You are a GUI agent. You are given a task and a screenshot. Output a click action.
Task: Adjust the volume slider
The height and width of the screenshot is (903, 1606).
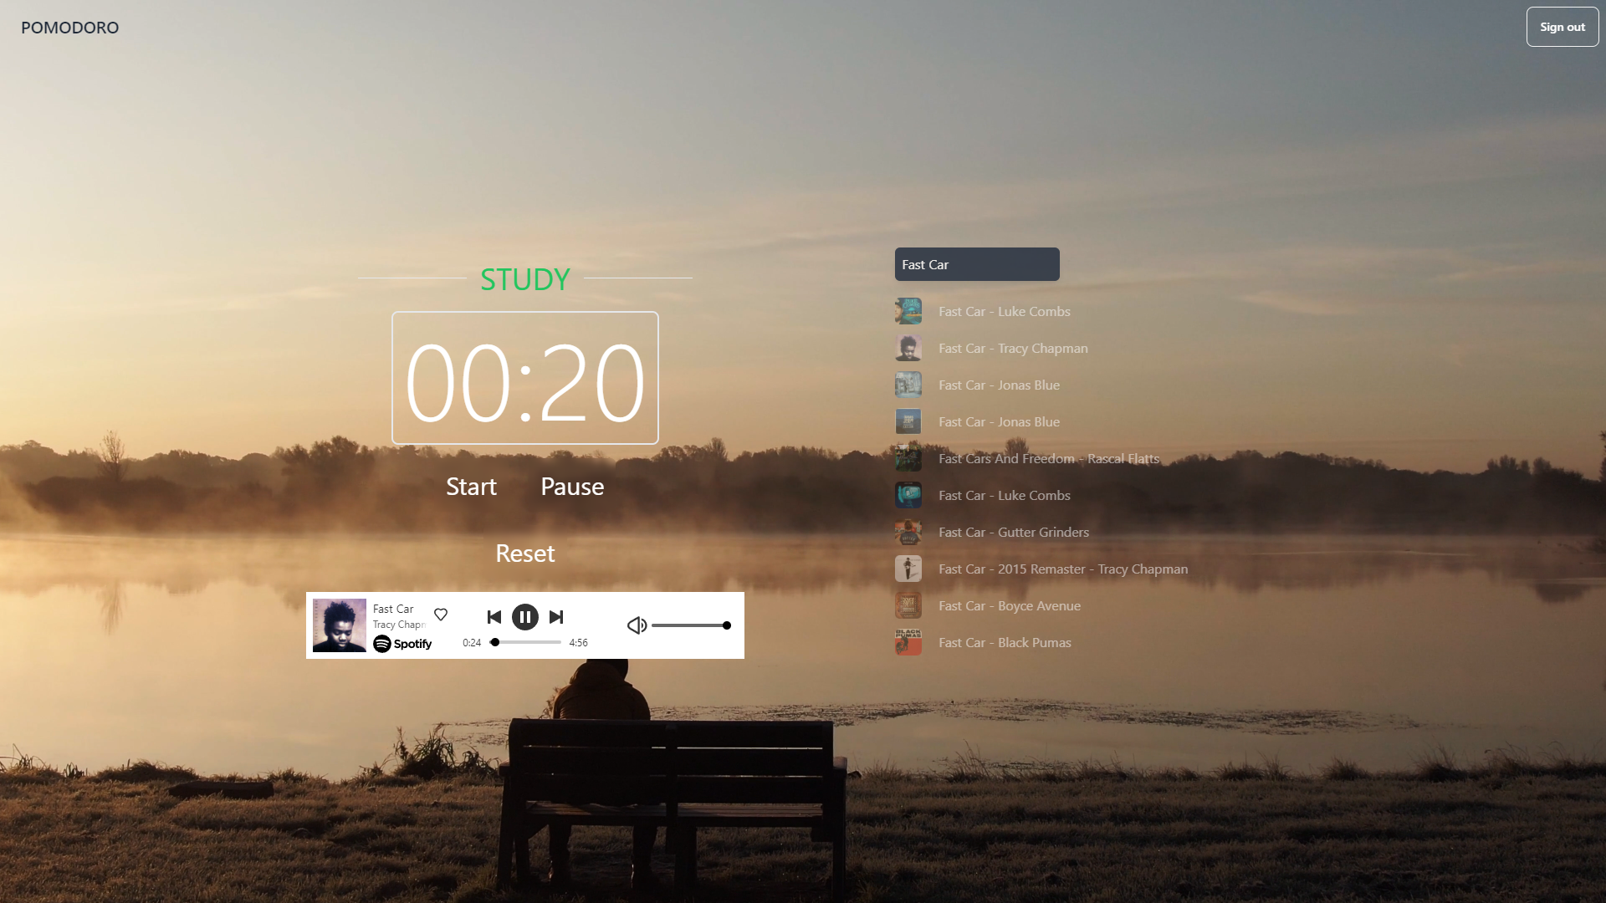(690, 625)
